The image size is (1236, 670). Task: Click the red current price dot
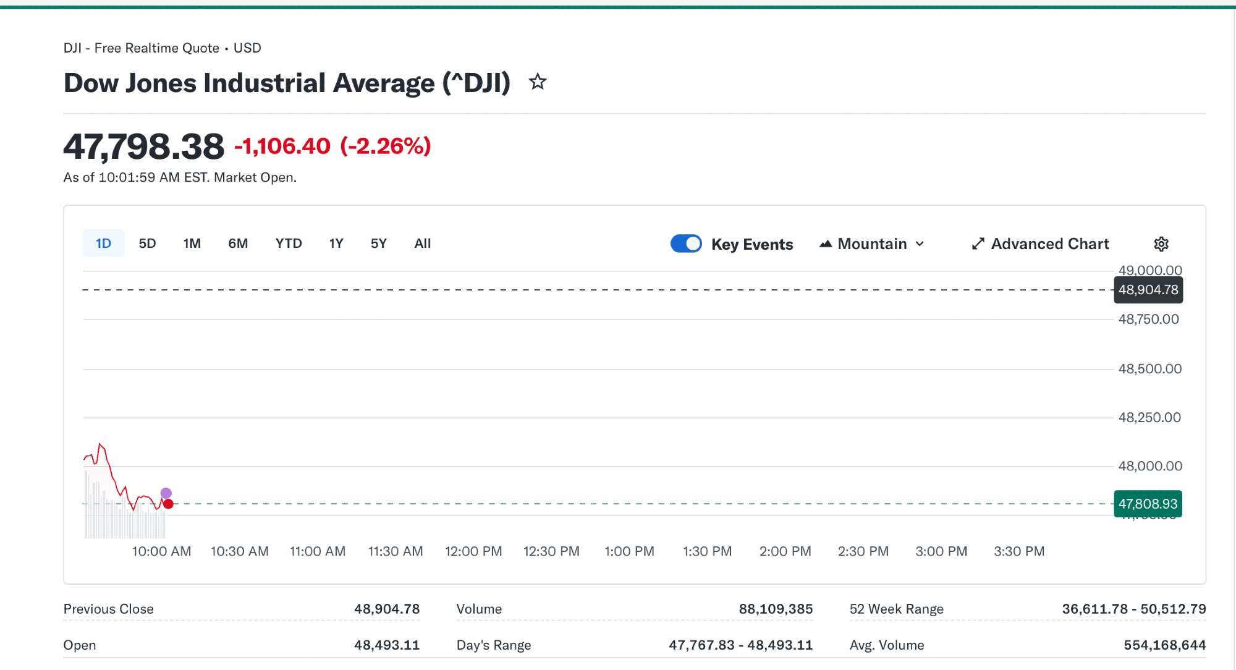pos(168,504)
